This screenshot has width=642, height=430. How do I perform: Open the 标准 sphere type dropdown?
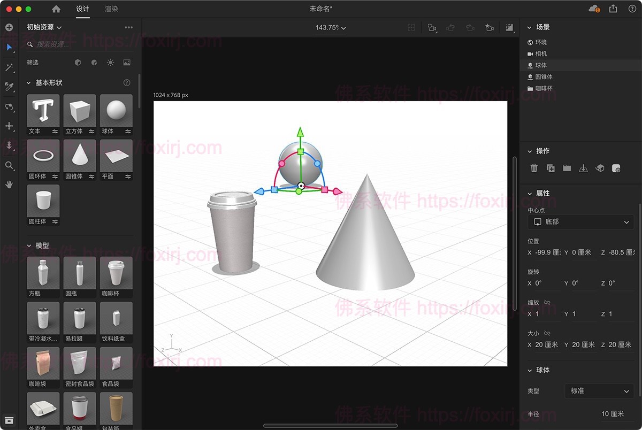(x=599, y=391)
